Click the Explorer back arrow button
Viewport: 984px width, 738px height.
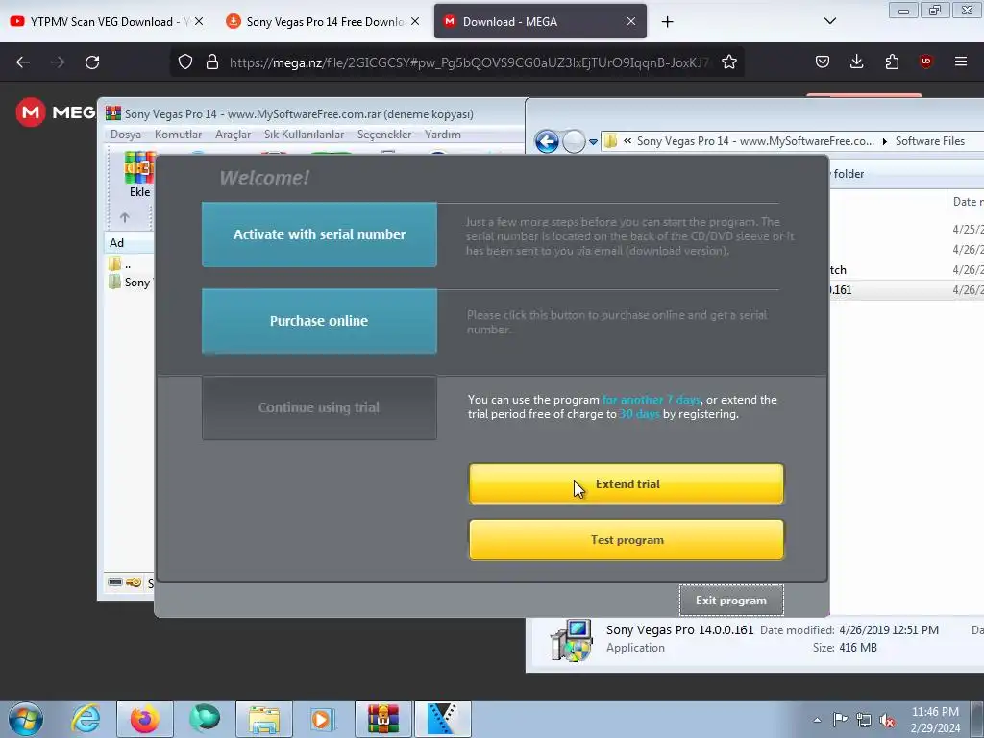(x=547, y=141)
